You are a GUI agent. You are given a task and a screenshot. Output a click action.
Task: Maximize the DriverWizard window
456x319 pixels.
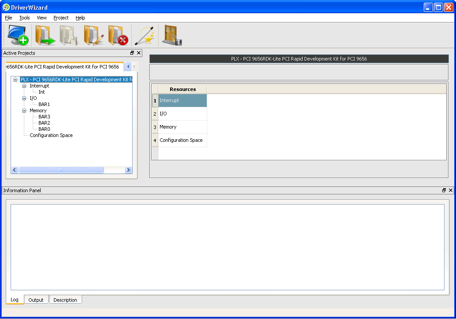click(x=438, y=7)
